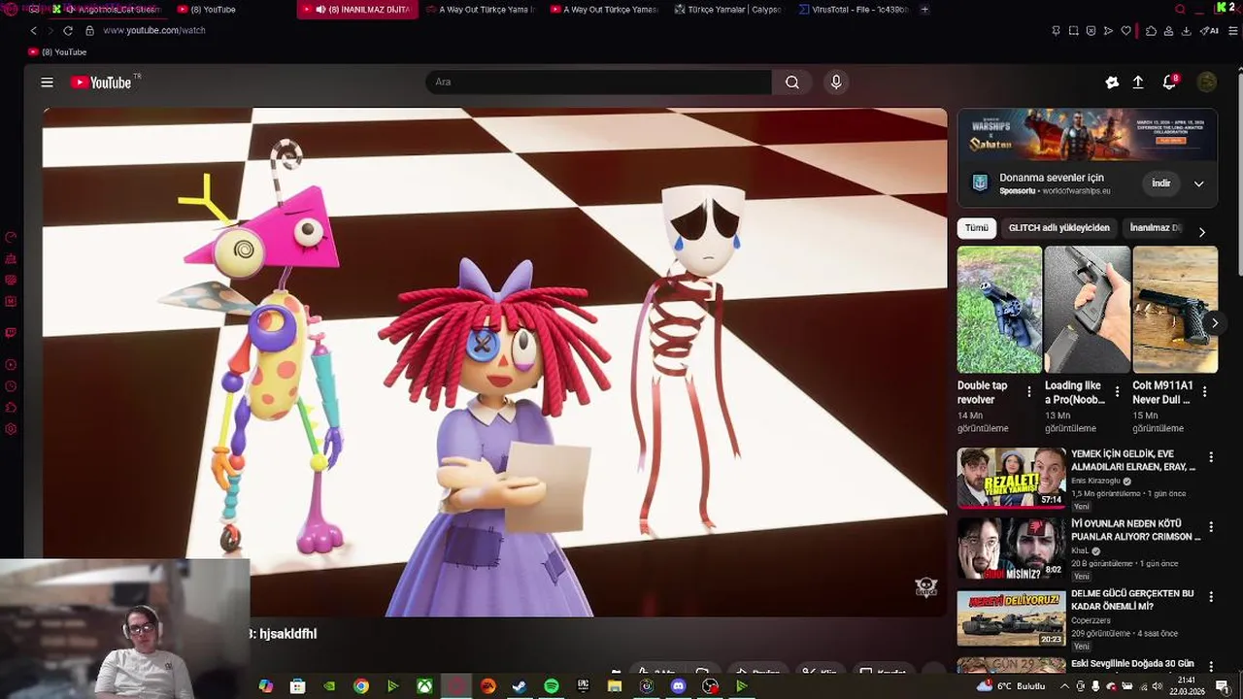Open options for Colt M911A1 short
This screenshot has height=699, width=1243.
point(1204,391)
